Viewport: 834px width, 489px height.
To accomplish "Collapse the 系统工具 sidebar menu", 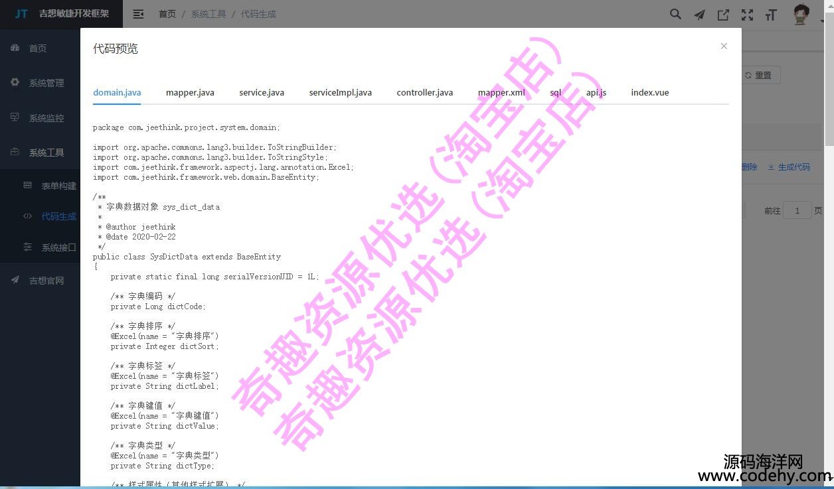I will pos(46,153).
